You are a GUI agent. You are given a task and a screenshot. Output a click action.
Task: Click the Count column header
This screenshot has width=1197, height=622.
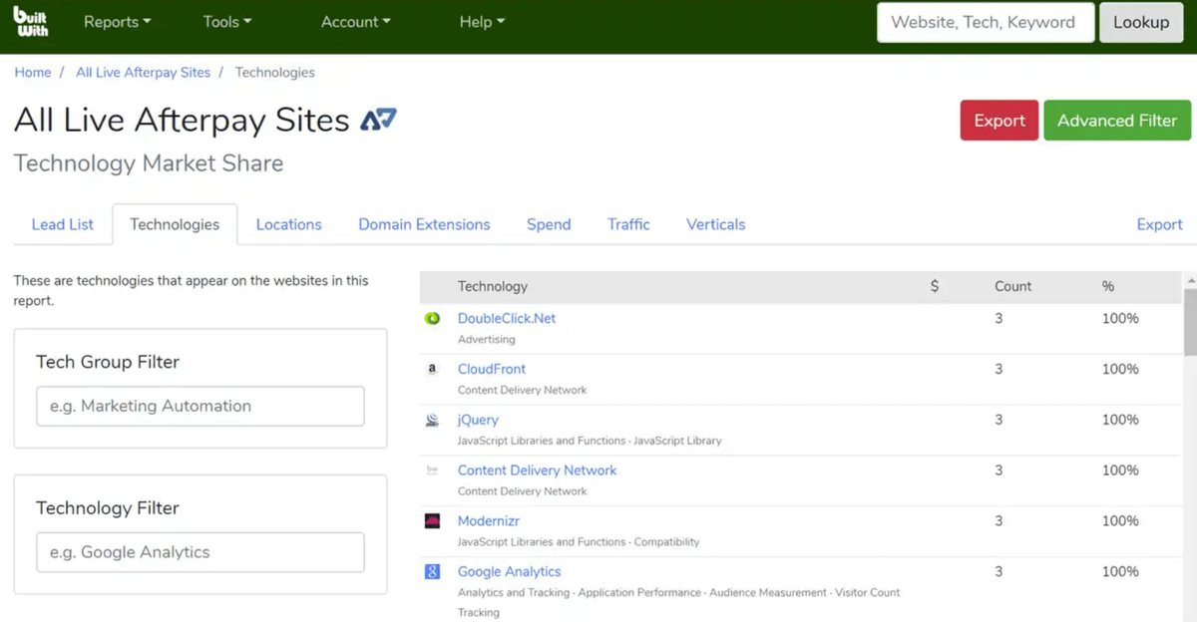[x=1013, y=286]
